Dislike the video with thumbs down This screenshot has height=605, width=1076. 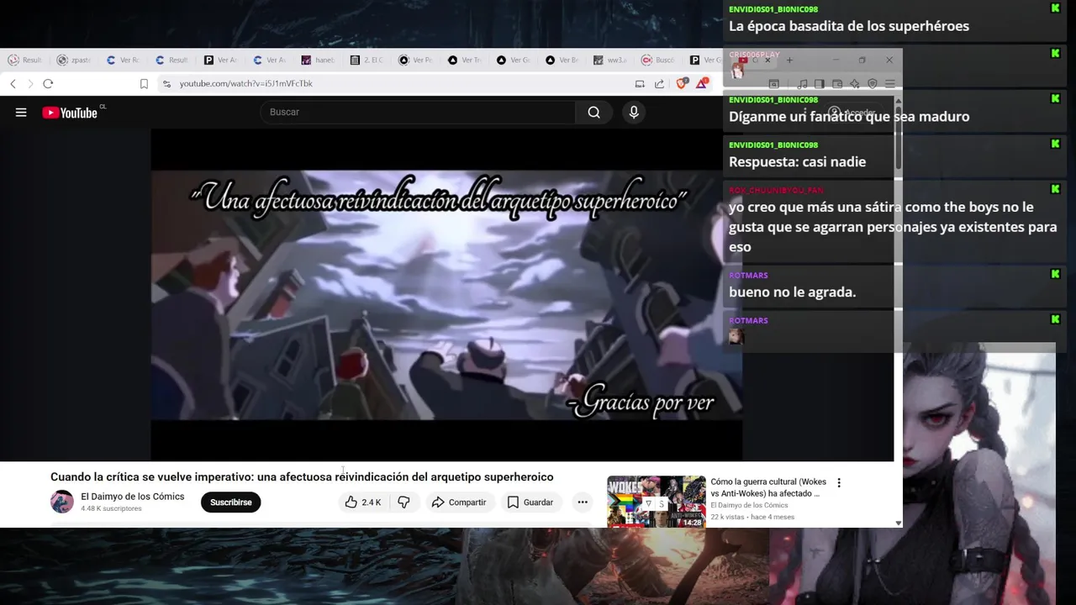(x=403, y=502)
